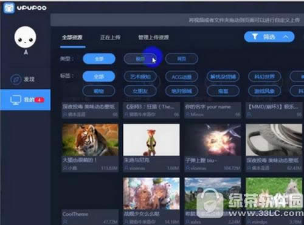Click the 网页 type filter button

pos(182,59)
